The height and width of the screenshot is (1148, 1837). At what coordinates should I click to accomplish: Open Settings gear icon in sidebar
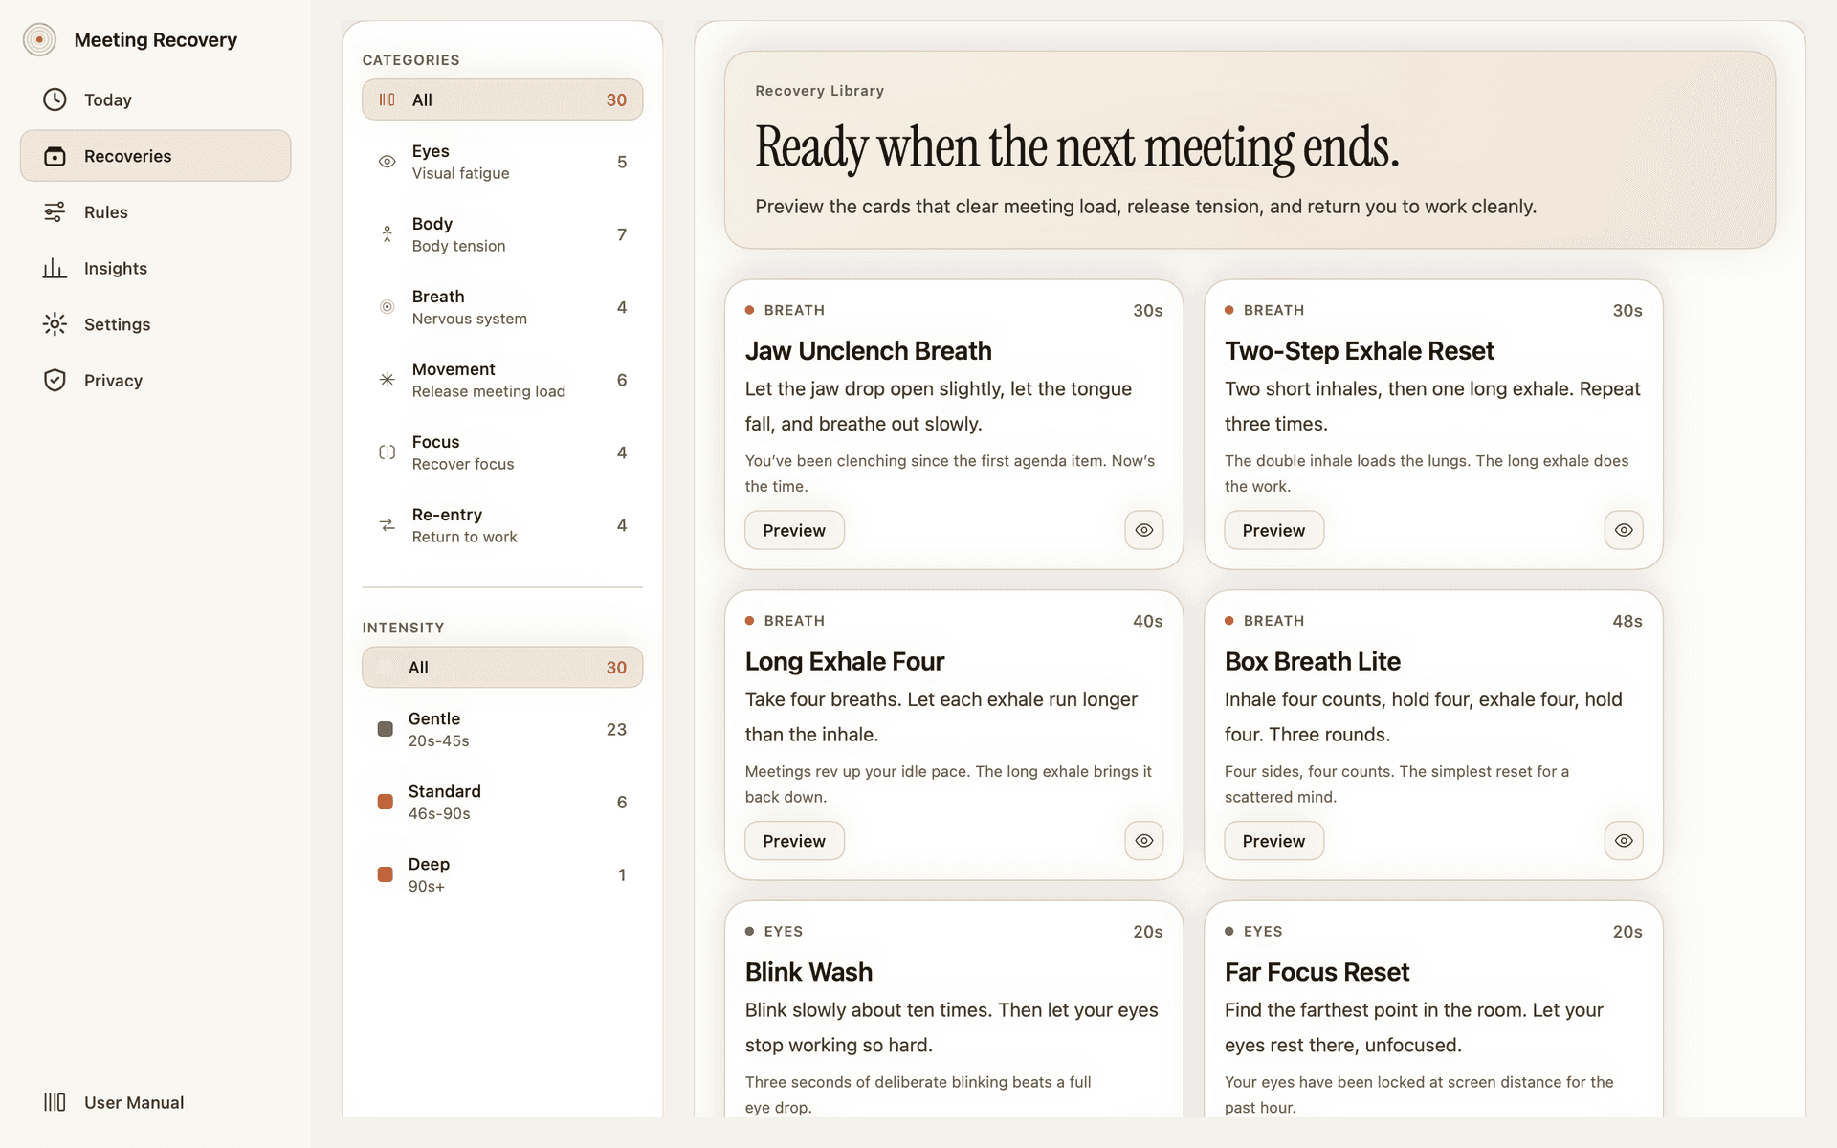pos(55,324)
